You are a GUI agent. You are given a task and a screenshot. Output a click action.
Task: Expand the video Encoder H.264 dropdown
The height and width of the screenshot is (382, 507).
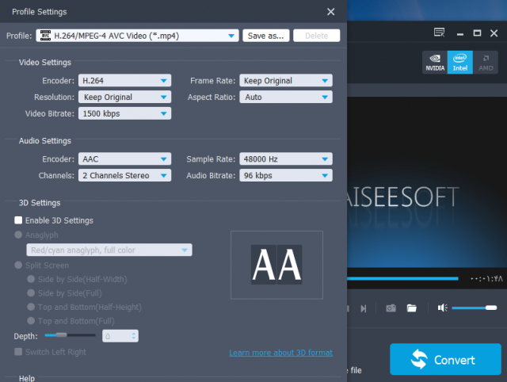pyautogui.click(x=125, y=81)
